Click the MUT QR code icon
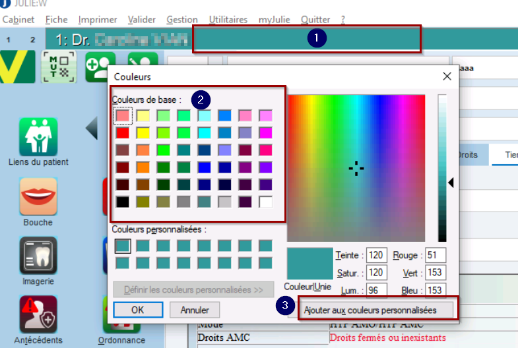The image size is (518, 348). tap(59, 67)
